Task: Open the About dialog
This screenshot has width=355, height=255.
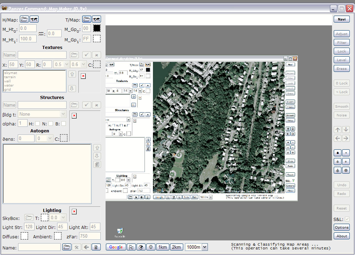Action: [342, 236]
